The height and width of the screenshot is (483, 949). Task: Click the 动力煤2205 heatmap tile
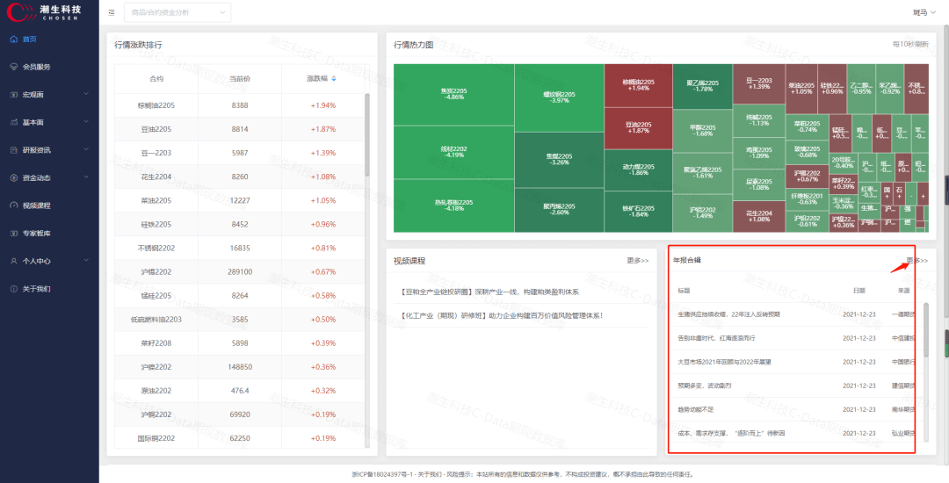[639, 169]
